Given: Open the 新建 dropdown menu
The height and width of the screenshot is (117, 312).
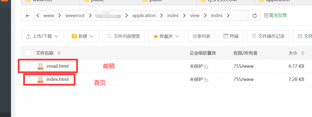Looking at the screenshot, I should pos(83,36).
